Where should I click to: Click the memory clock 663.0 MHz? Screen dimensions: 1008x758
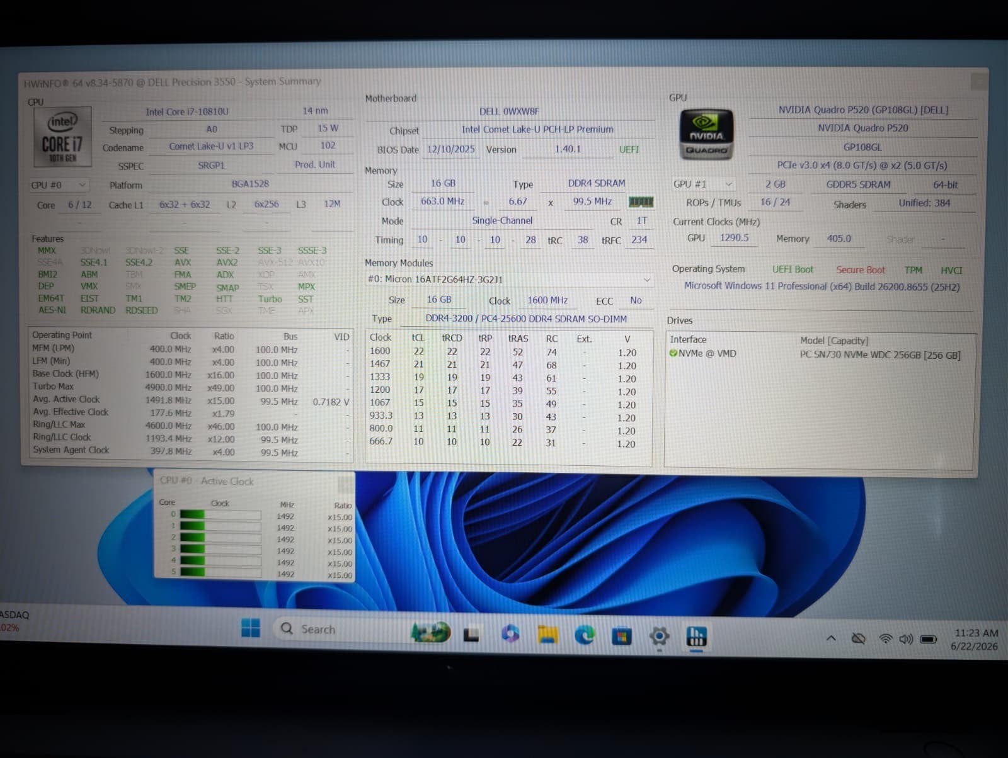click(442, 201)
